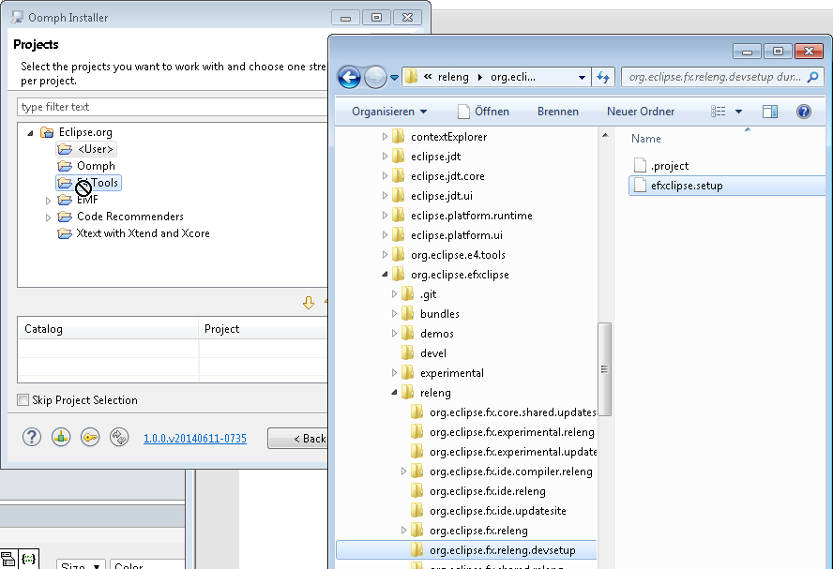Select the .project file

pos(661,166)
